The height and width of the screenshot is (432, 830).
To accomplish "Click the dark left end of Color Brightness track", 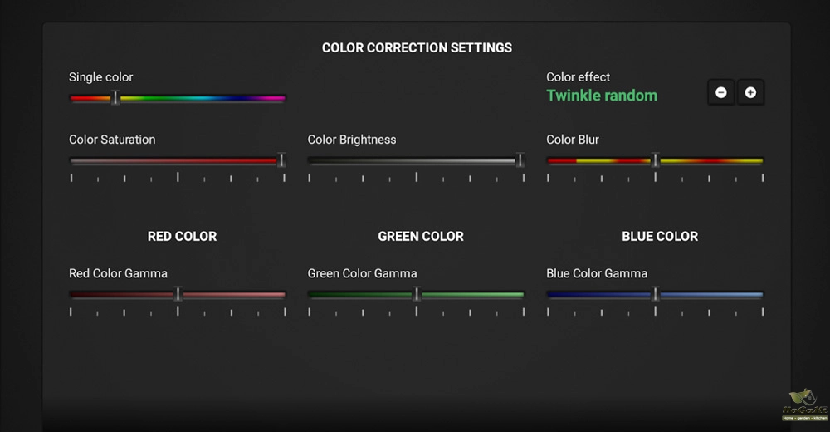I will tap(320, 160).
